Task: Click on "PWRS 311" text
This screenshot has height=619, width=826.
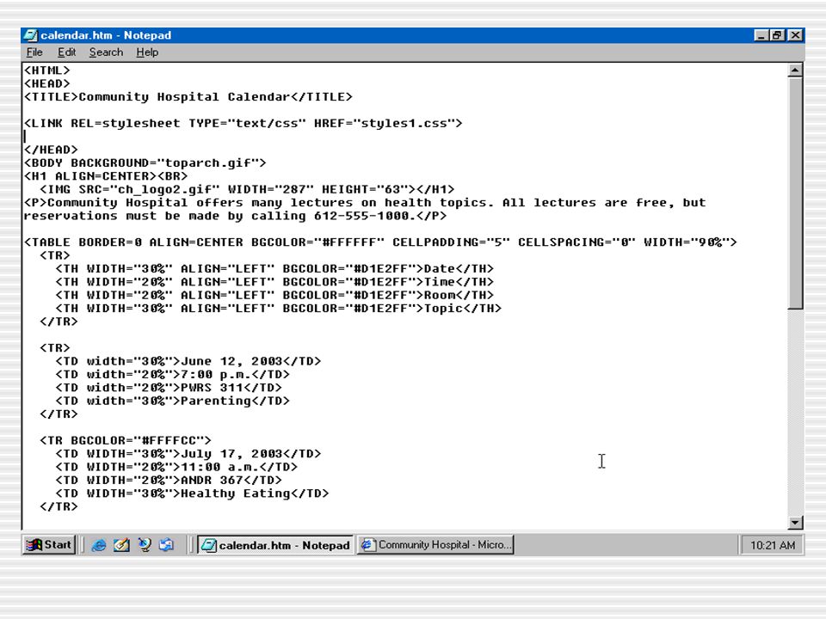Action: tap(212, 388)
